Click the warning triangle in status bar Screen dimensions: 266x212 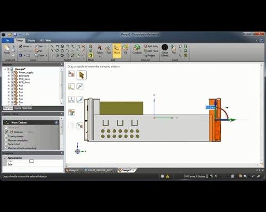pyautogui.click(x=168, y=176)
